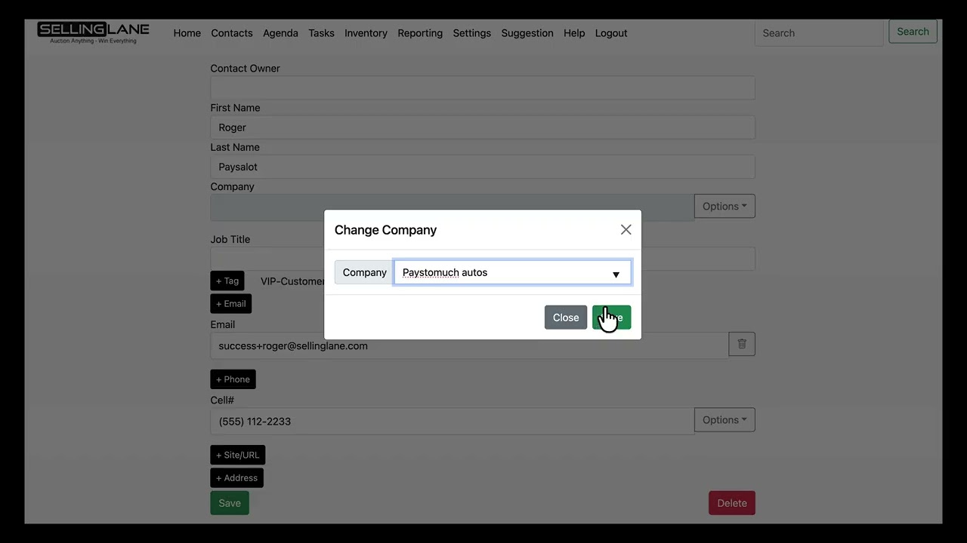Image resolution: width=967 pixels, height=543 pixels.
Task: Go to Contacts in the navigation bar
Action: 232,33
